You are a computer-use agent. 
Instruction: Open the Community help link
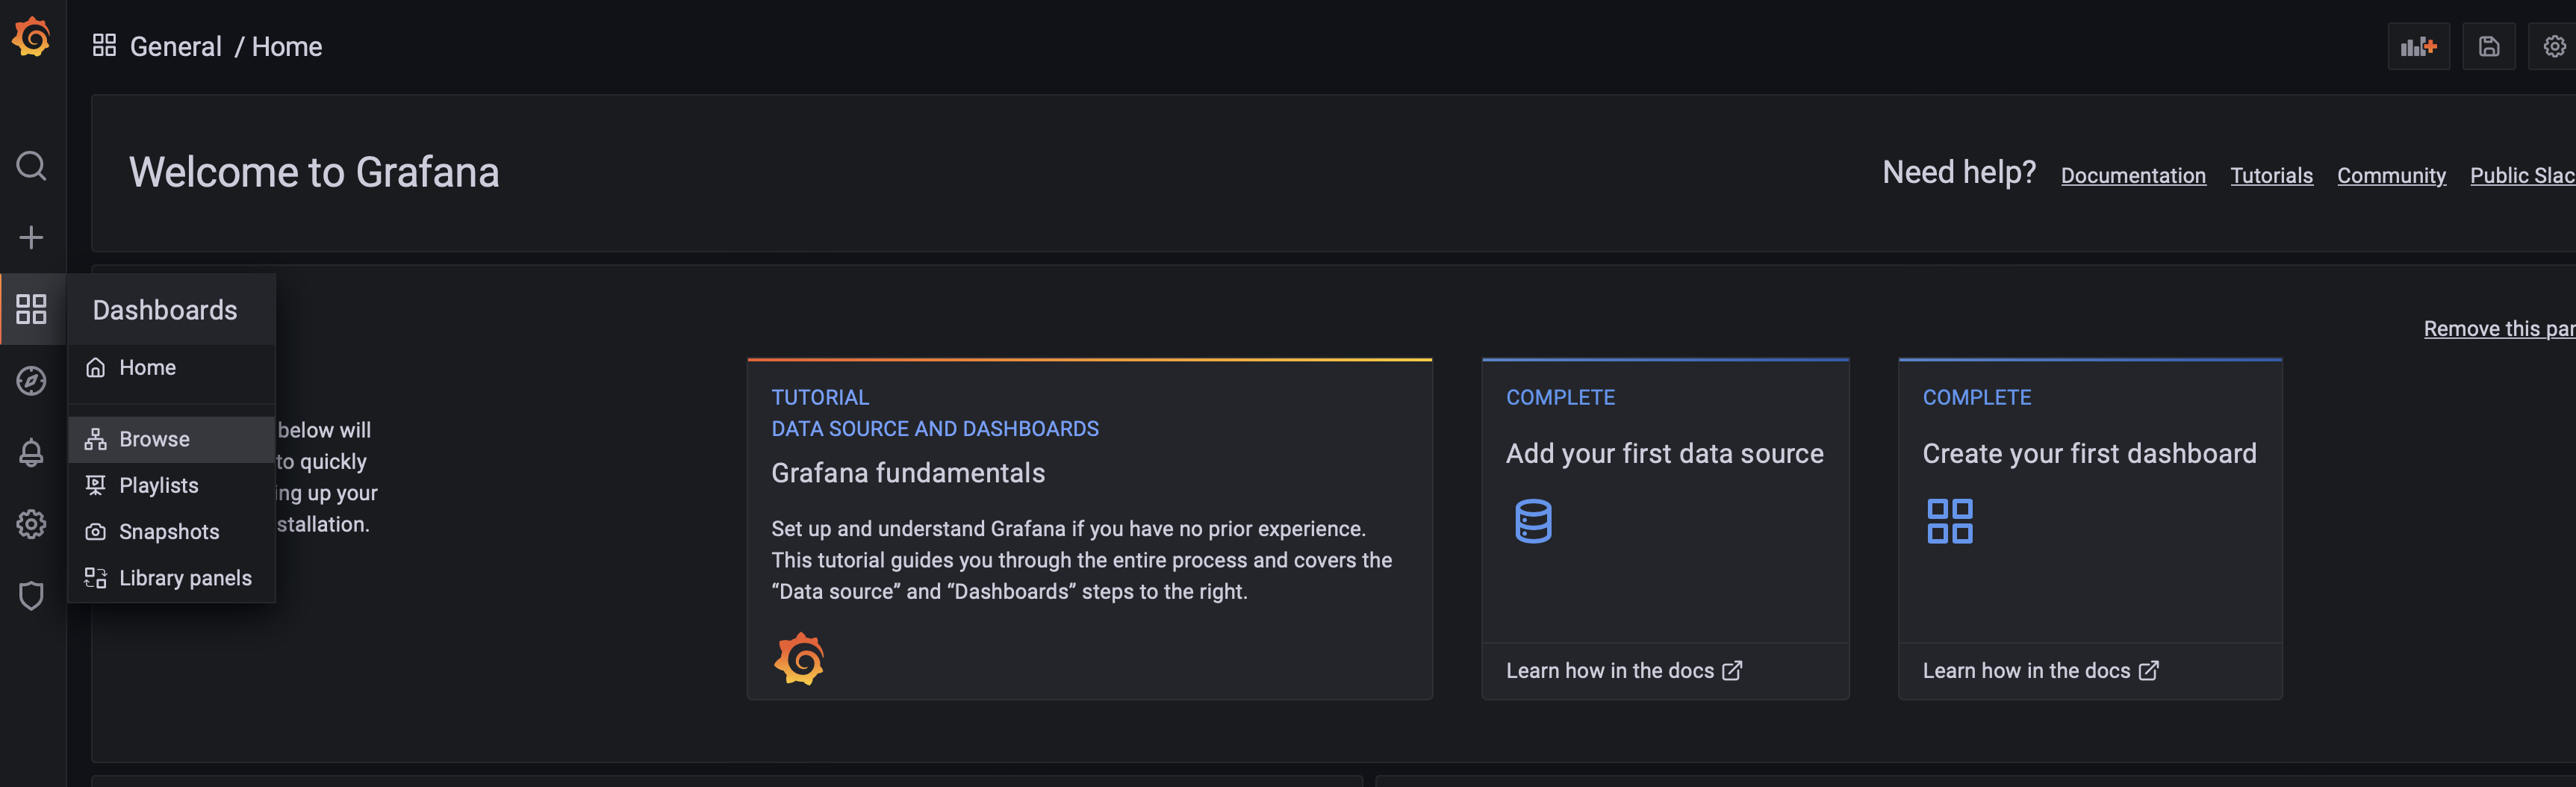2391,175
